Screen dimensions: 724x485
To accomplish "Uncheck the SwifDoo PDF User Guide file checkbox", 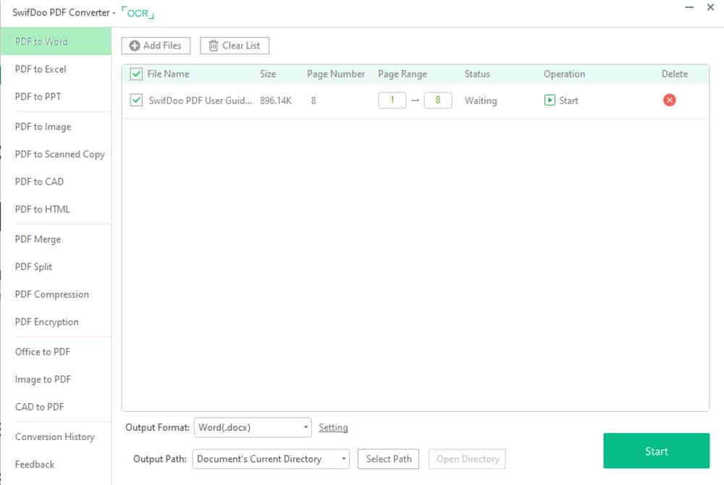I will [135, 101].
